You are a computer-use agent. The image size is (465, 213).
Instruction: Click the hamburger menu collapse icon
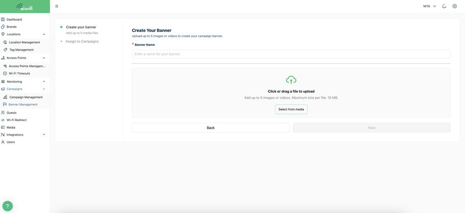[57, 6]
